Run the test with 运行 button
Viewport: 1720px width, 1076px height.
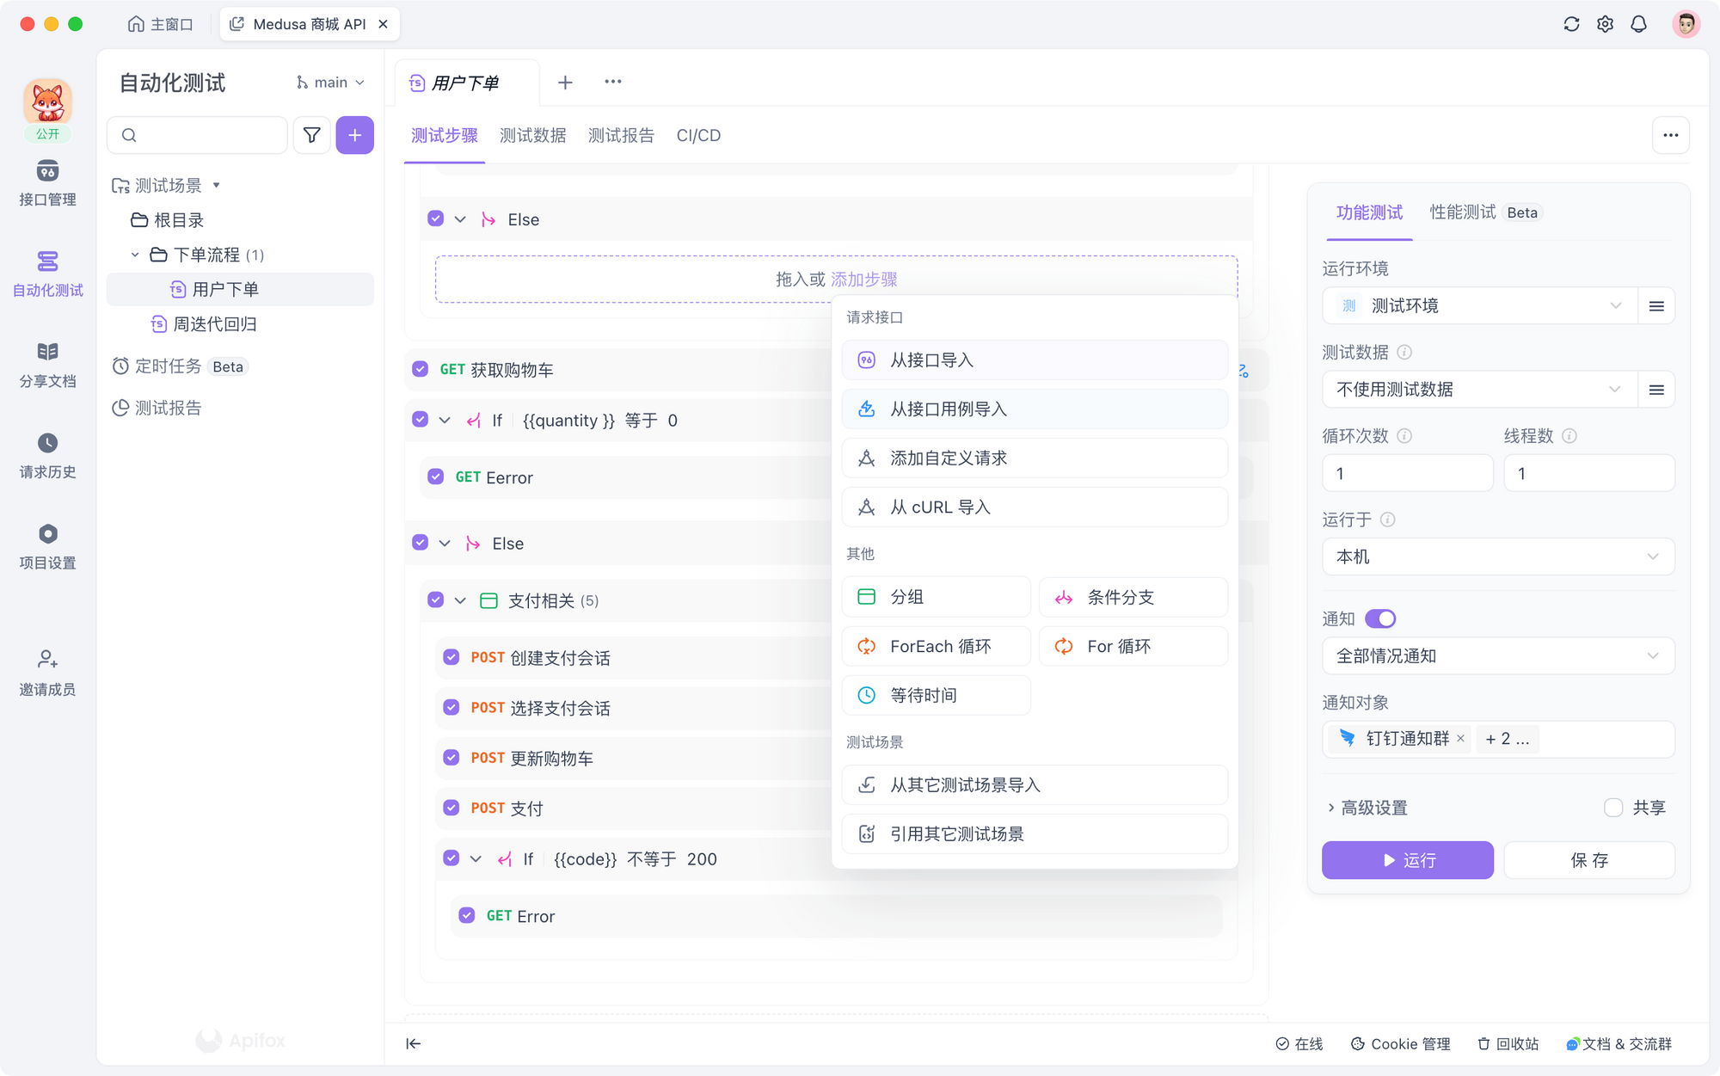pos(1408,860)
